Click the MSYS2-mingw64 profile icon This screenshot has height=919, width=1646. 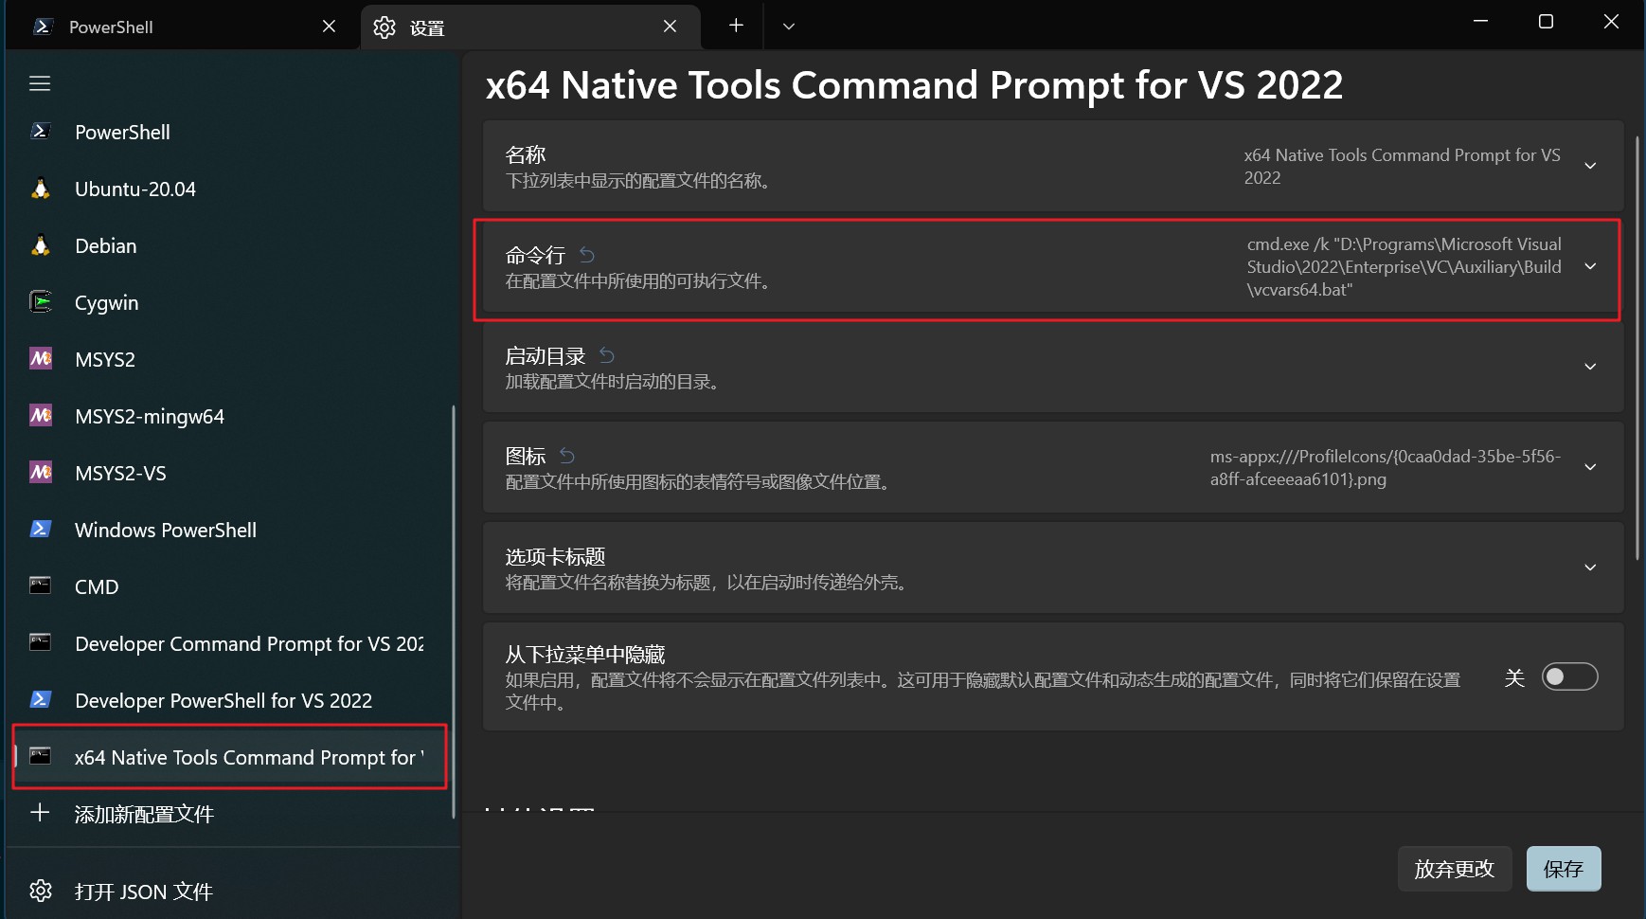click(x=40, y=416)
